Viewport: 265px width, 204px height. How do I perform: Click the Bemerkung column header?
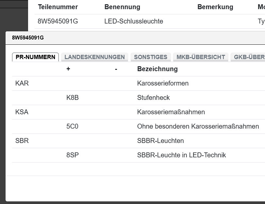[x=215, y=7]
